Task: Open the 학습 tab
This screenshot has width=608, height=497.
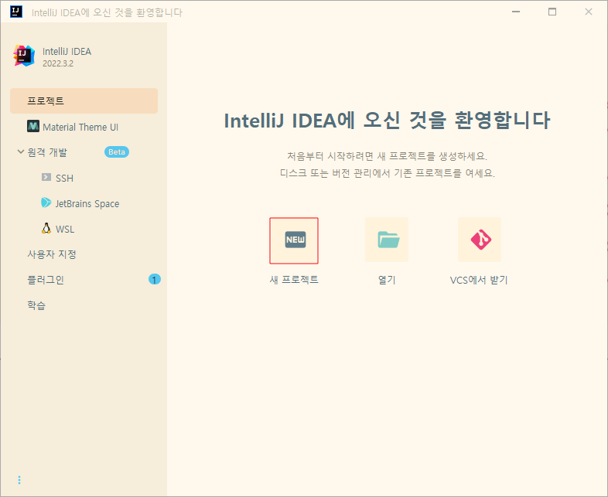Action: click(x=84, y=305)
